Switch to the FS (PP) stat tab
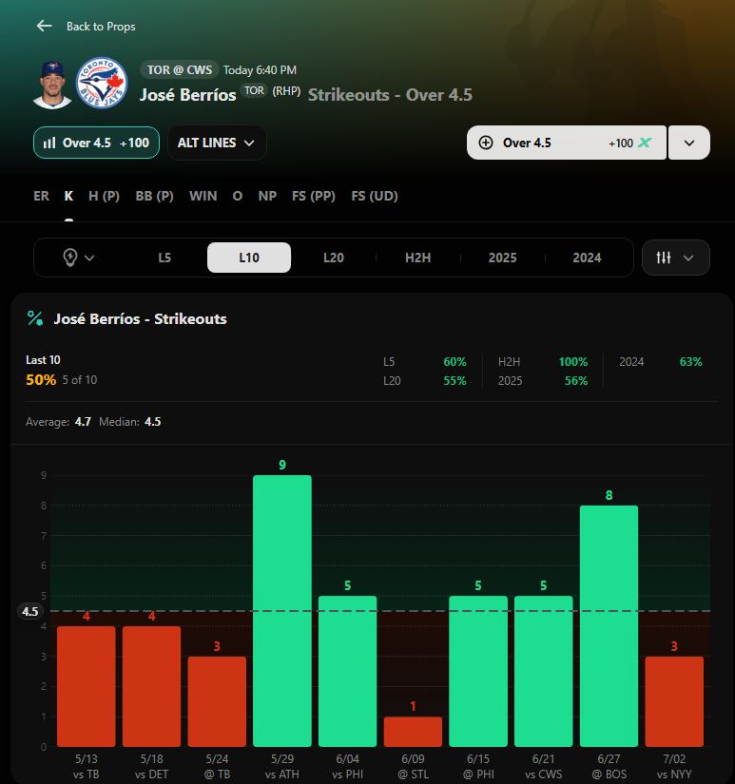This screenshot has width=735, height=784. coord(314,196)
